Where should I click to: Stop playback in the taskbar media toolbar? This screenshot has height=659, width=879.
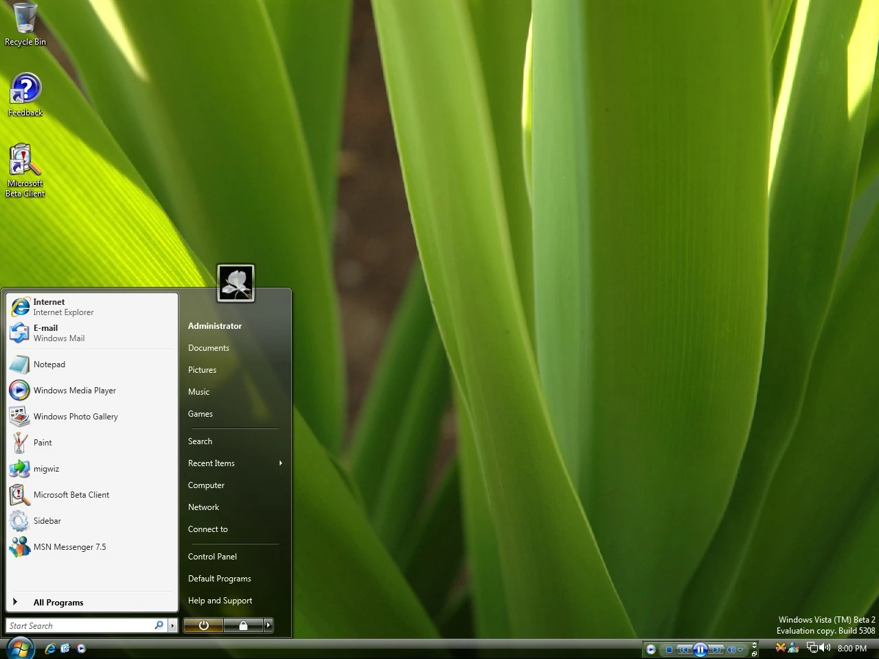coord(669,649)
